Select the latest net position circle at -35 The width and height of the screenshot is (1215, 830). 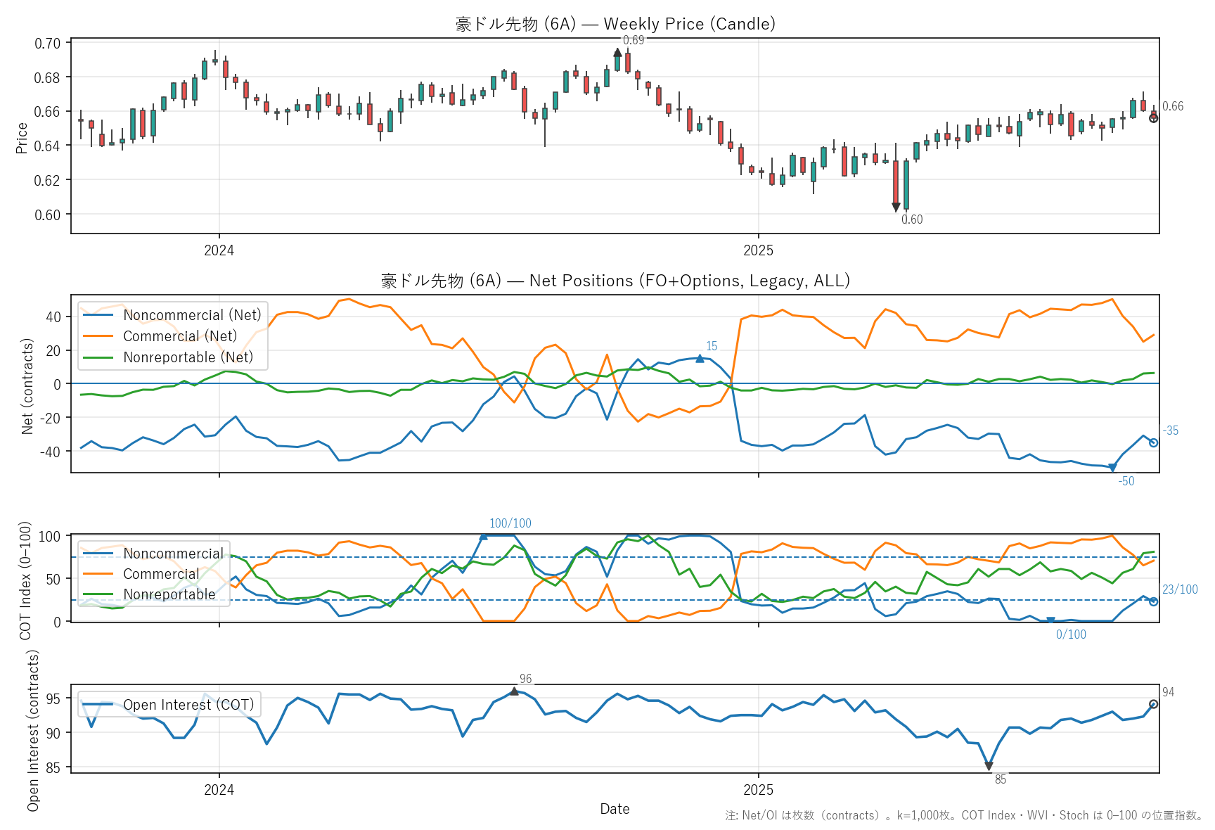click(1153, 442)
